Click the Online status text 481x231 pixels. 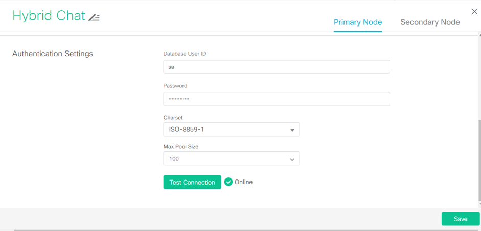[243, 182]
